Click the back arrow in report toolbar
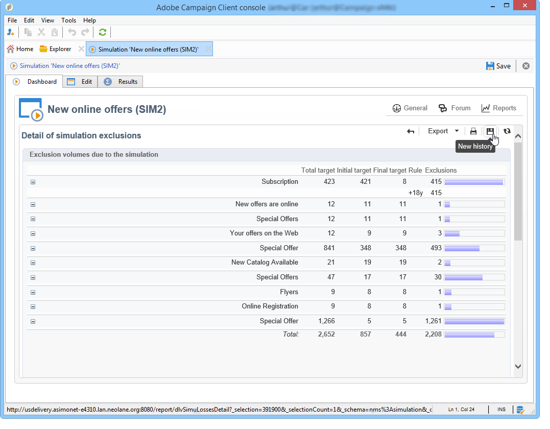 point(411,131)
